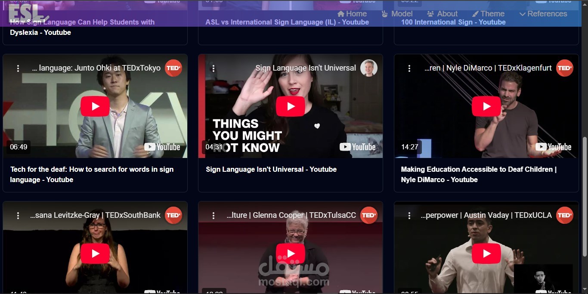
Task: Go to the About nav item
Action: point(442,14)
